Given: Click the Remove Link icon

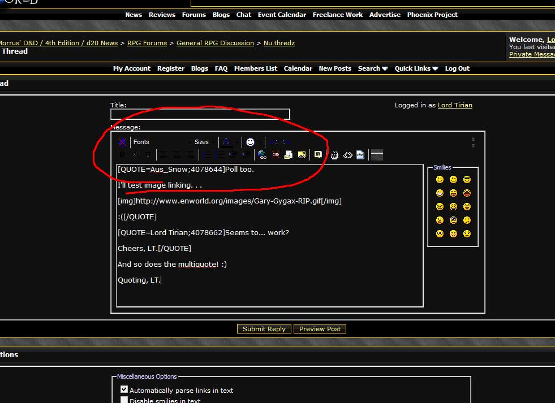Looking at the screenshot, I should [x=276, y=154].
